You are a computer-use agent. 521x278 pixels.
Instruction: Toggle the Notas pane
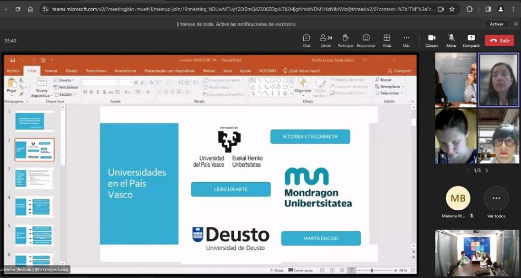[x=276, y=270]
